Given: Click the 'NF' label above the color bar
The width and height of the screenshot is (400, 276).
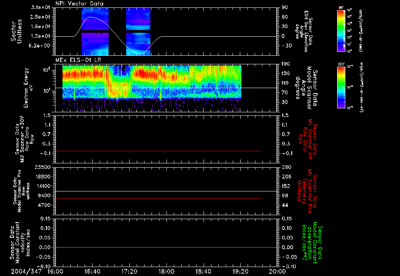Looking at the screenshot, I should click(x=341, y=8).
